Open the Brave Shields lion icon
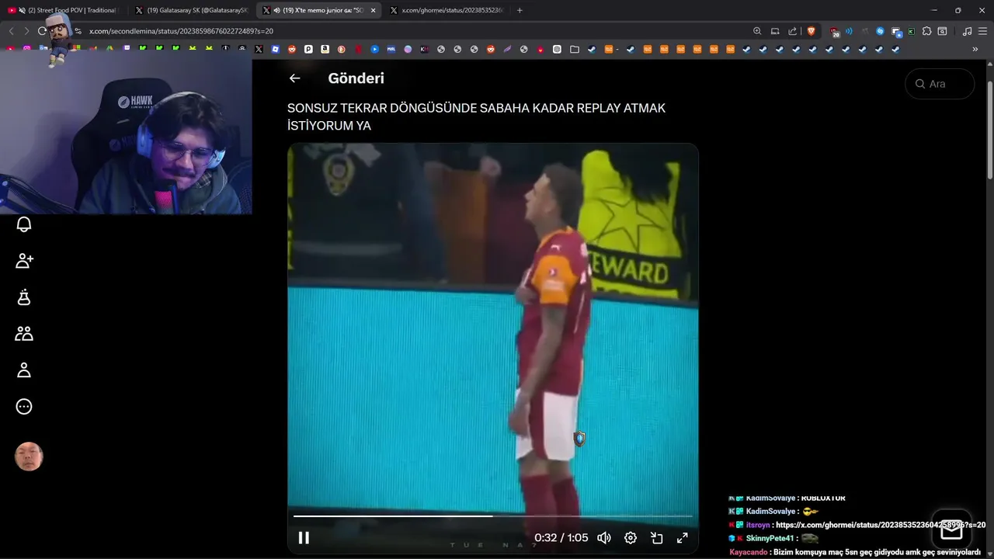Viewport: 994px width, 559px height. tap(812, 31)
